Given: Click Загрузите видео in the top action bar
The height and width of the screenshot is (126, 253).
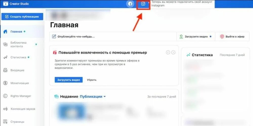Looking at the screenshot, I should pos(196,37).
